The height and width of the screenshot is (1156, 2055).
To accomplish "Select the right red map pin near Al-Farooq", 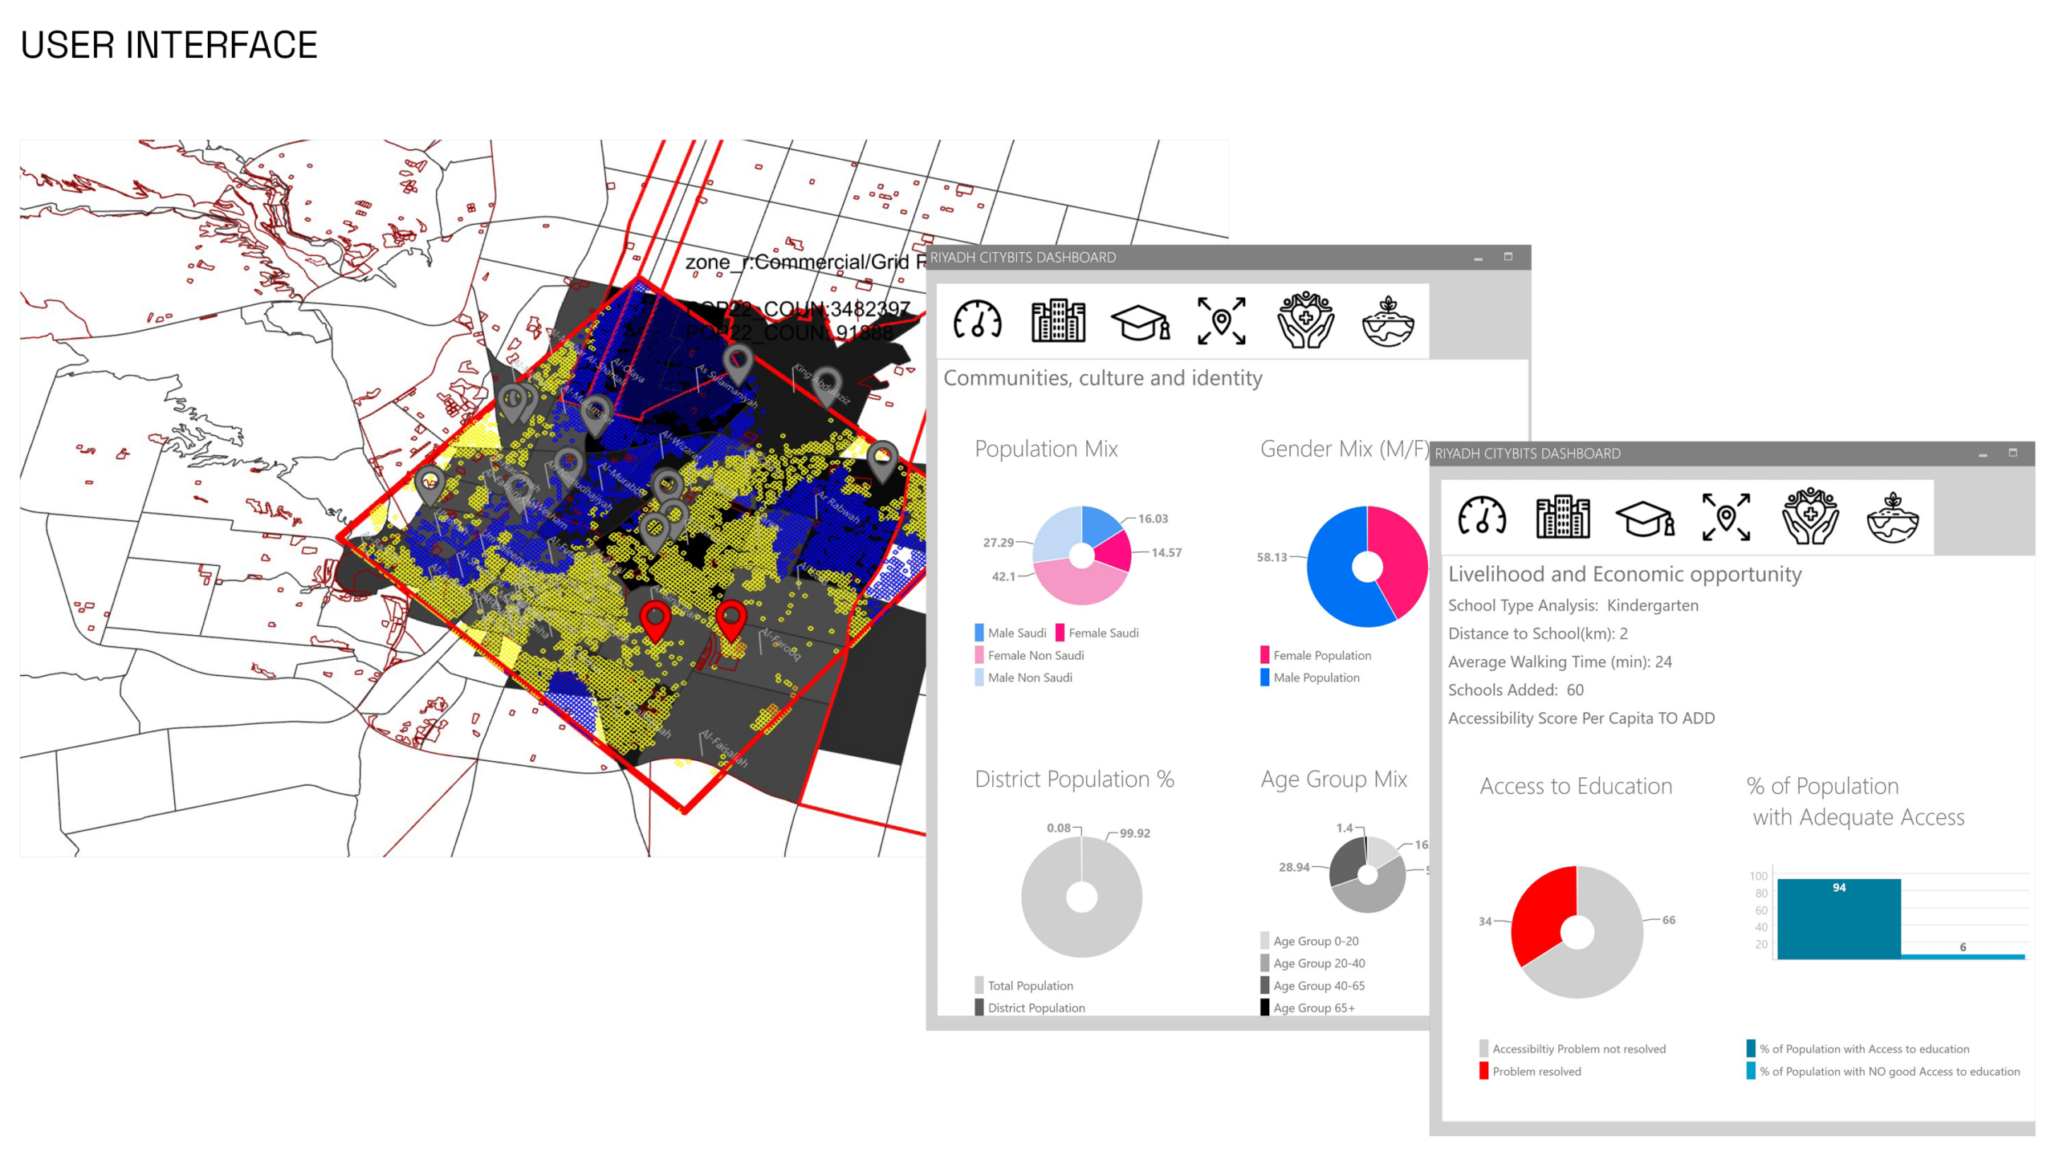I will (730, 621).
